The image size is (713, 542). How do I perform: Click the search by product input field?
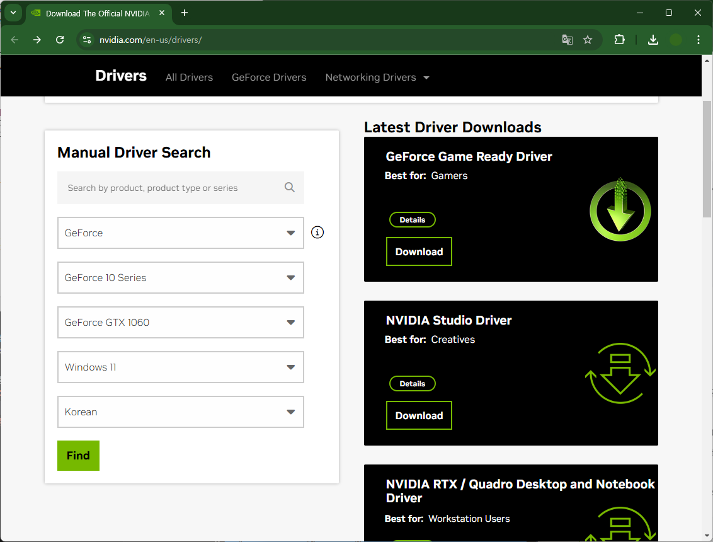coord(181,187)
